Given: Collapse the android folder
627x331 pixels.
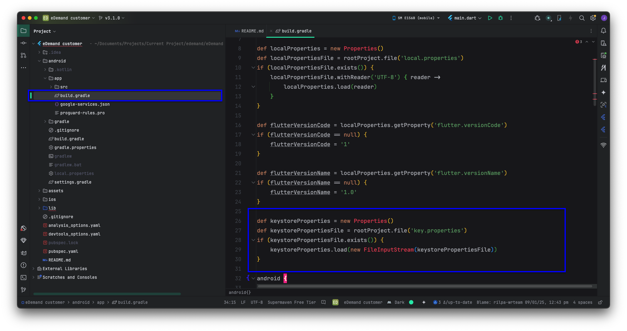Looking at the screenshot, I should [39, 61].
